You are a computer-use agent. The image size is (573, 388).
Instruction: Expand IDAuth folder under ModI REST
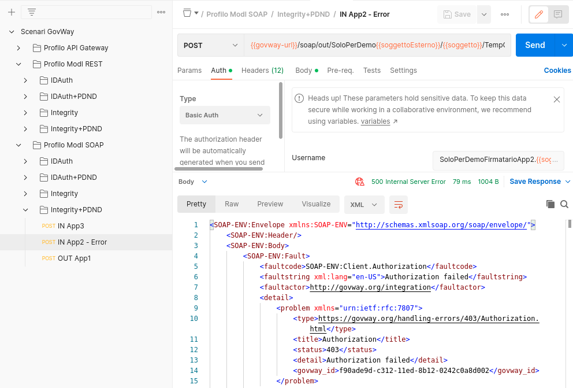[25, 80]
